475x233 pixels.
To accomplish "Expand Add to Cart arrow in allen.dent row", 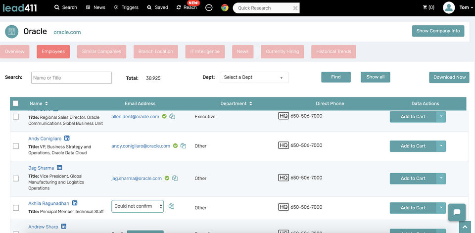I will 441,117.
